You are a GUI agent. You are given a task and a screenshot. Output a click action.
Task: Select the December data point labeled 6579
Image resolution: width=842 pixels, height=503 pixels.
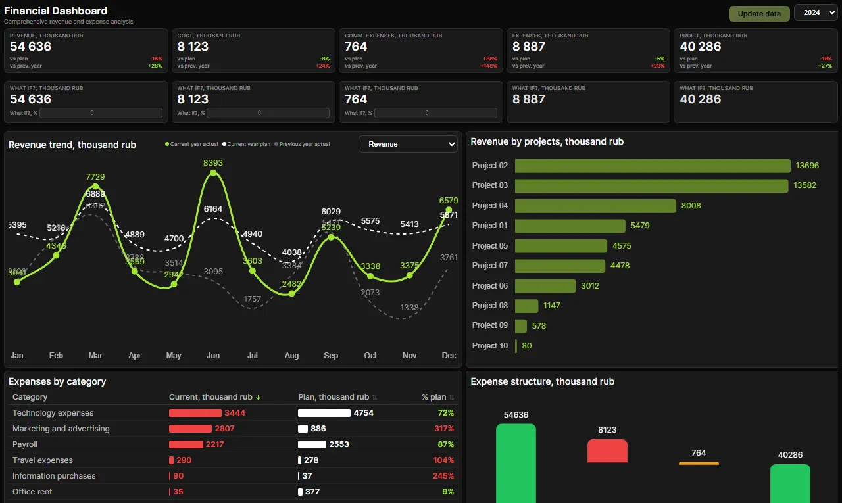coord(449,210)
